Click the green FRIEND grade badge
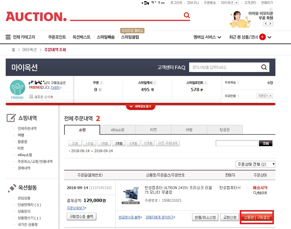This screenshot has height=229, width=291. pos(17,89)
